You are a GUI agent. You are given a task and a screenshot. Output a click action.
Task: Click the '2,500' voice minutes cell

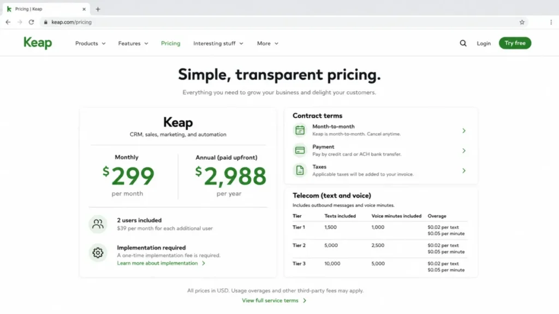378,245
